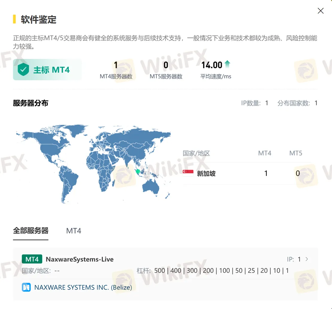The image size is (332, 309).
Task: Click the Singapore flag icon
Action: (188, 173)
